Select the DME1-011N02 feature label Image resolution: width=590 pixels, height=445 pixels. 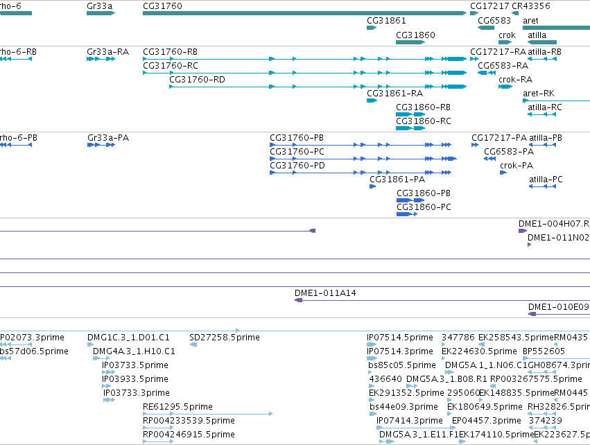click(x=558, y=237)
